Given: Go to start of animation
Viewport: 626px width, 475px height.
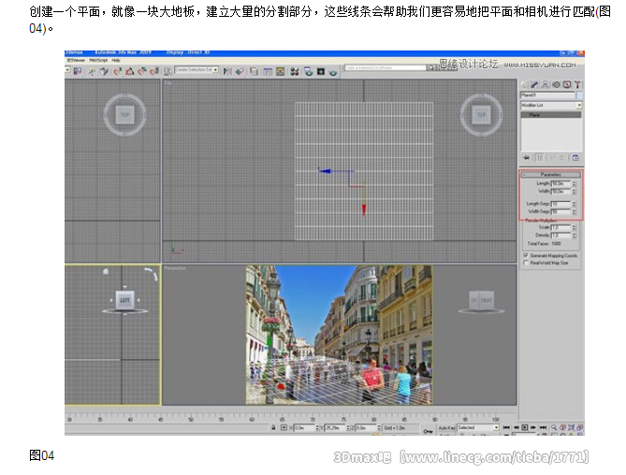Looking at the screenshot, I should click(506, 427).
